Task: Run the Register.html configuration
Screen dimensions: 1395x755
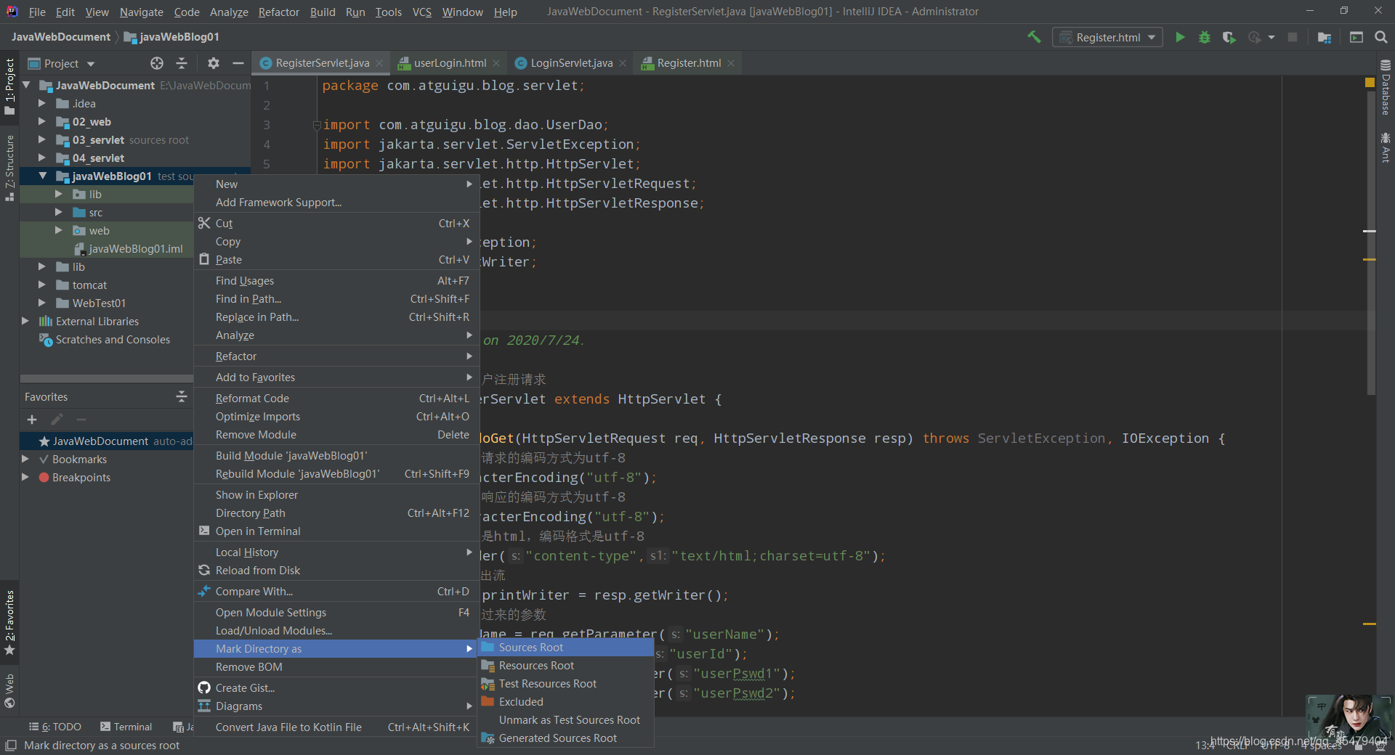Action: pos(1180,37)
